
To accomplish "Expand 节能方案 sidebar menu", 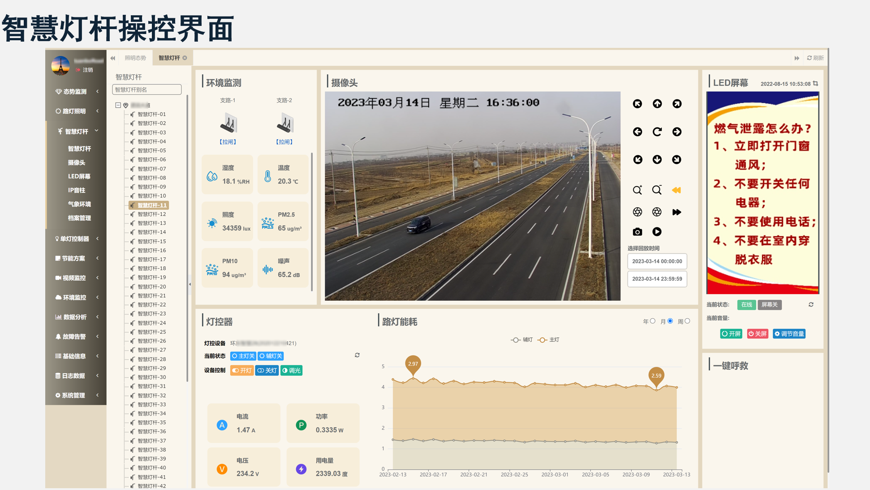I will (76, 258).
